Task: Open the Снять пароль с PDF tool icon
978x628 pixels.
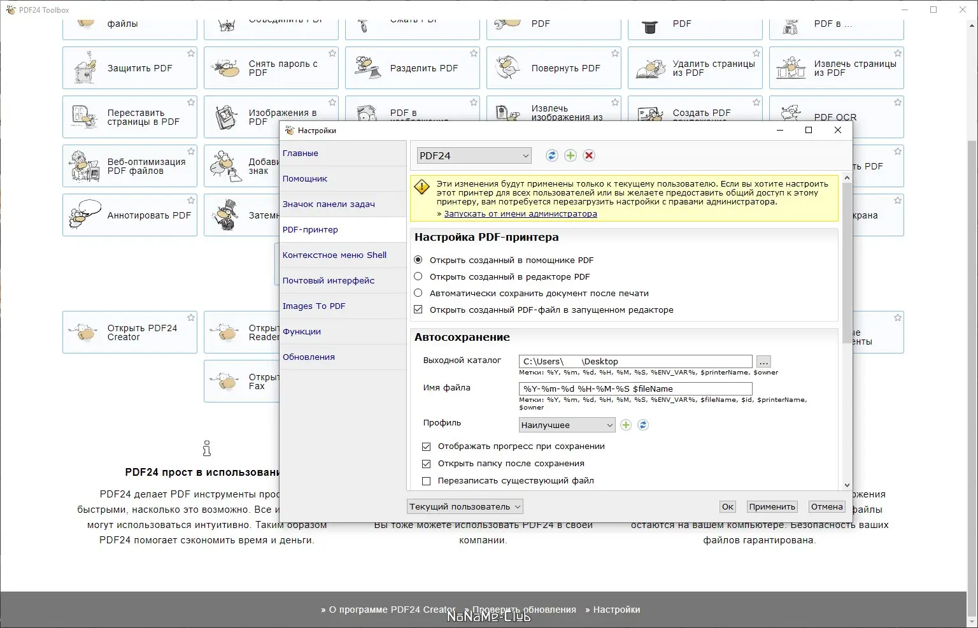Action: coord(226,68)
